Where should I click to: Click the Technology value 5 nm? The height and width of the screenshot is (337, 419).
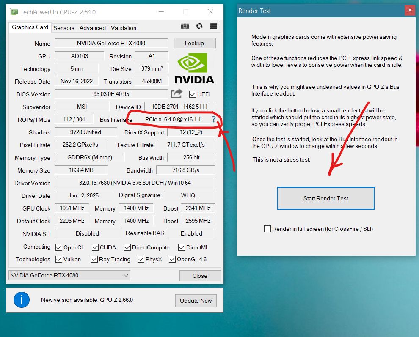[x=77, y=68]
